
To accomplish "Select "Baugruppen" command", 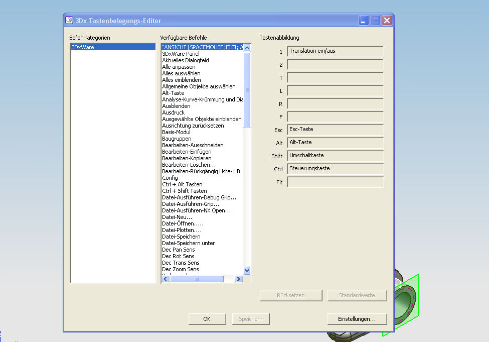I will [x=202, y=139].
